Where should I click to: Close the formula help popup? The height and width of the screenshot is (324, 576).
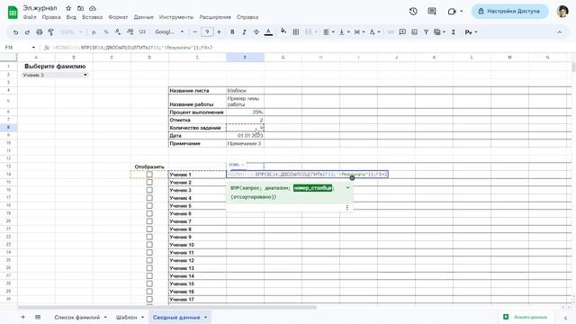352,178
